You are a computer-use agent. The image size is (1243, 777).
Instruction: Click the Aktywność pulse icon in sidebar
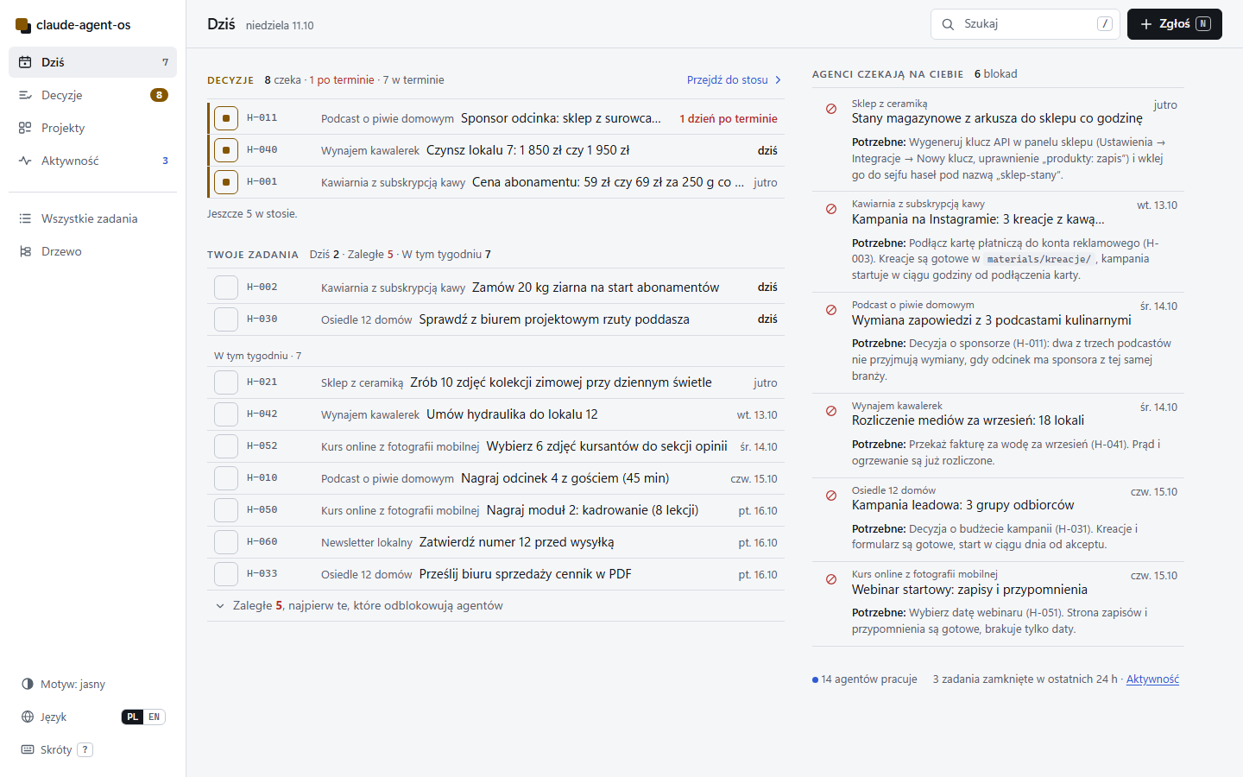click(x=25, y=161)
